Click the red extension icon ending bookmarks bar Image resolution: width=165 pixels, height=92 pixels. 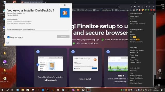pos(154,10)
